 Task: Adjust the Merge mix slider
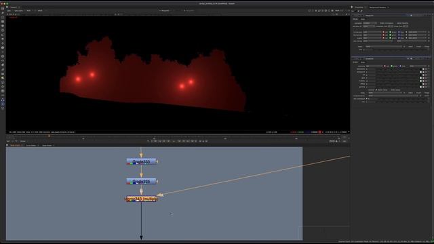coord(402,49)
